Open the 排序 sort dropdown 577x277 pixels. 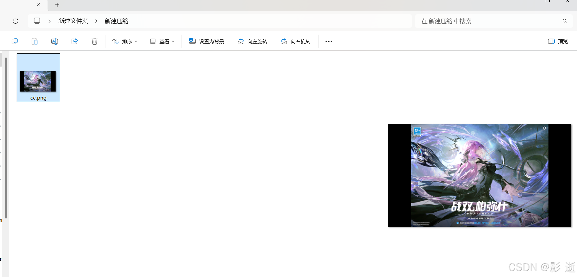[x=125, y=41]
